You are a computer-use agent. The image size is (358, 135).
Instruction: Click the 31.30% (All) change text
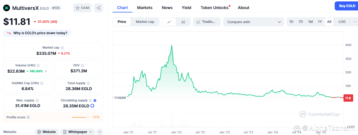(47, 22)
